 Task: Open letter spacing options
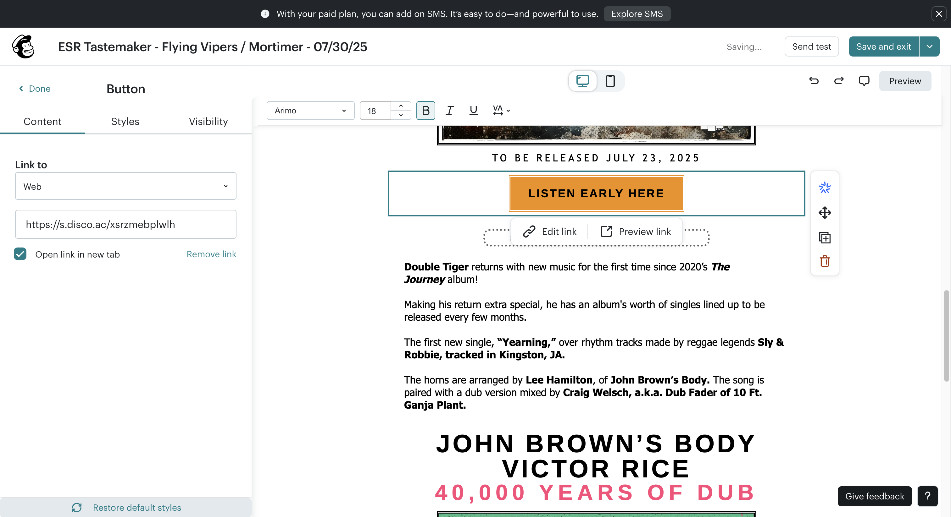[x=501, y=110]
